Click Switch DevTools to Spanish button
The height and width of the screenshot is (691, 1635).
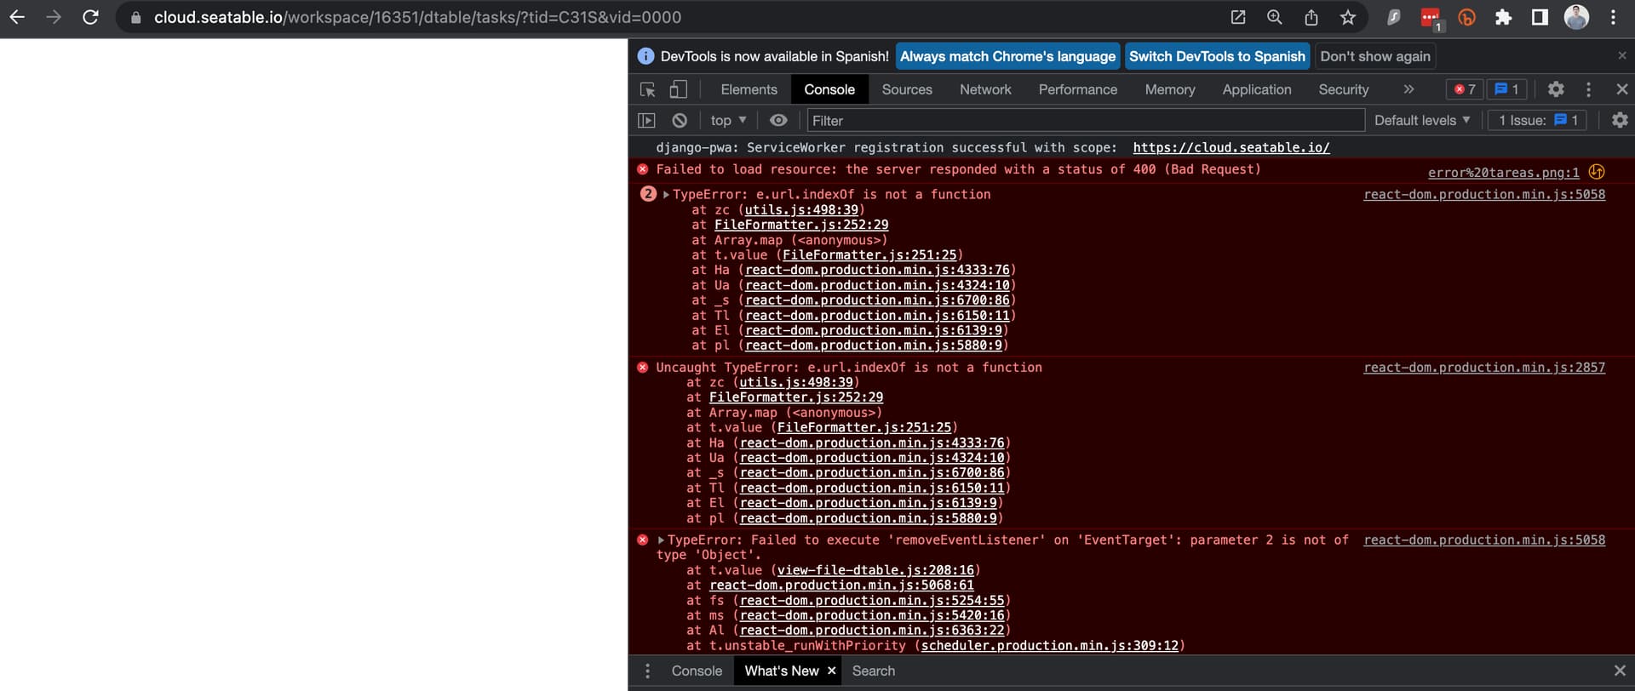(x=1217, y=56)
